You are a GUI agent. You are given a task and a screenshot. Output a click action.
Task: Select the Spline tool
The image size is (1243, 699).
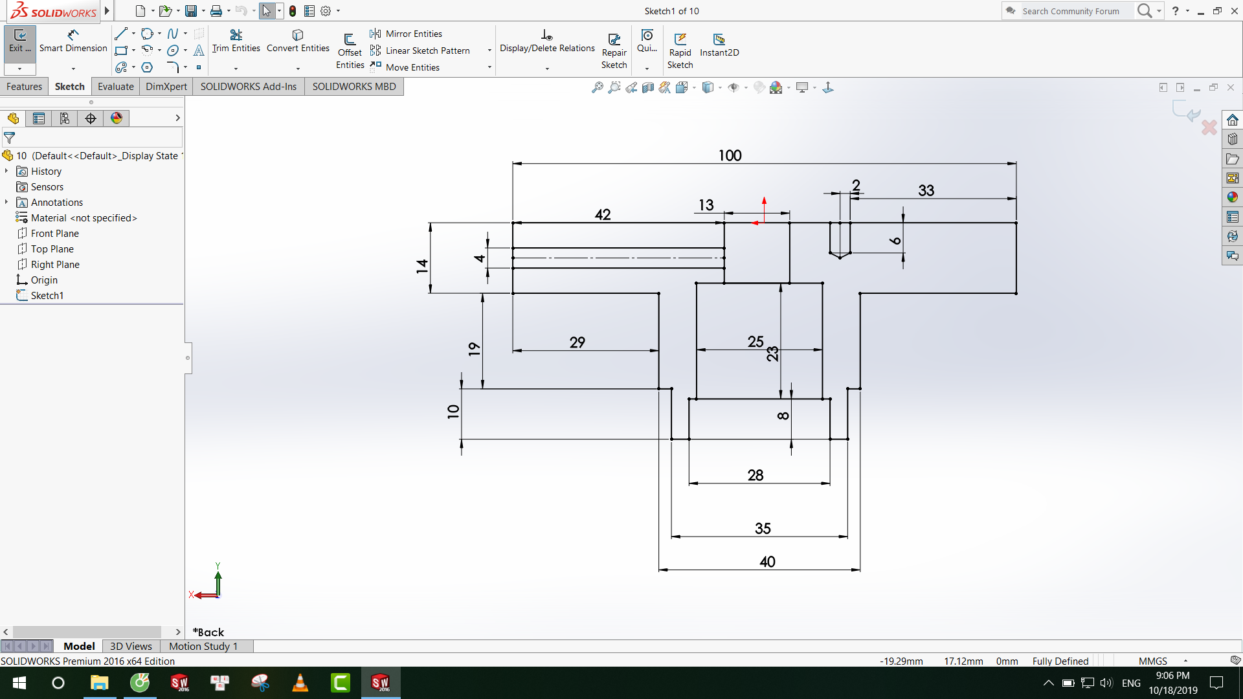point(173,34)
